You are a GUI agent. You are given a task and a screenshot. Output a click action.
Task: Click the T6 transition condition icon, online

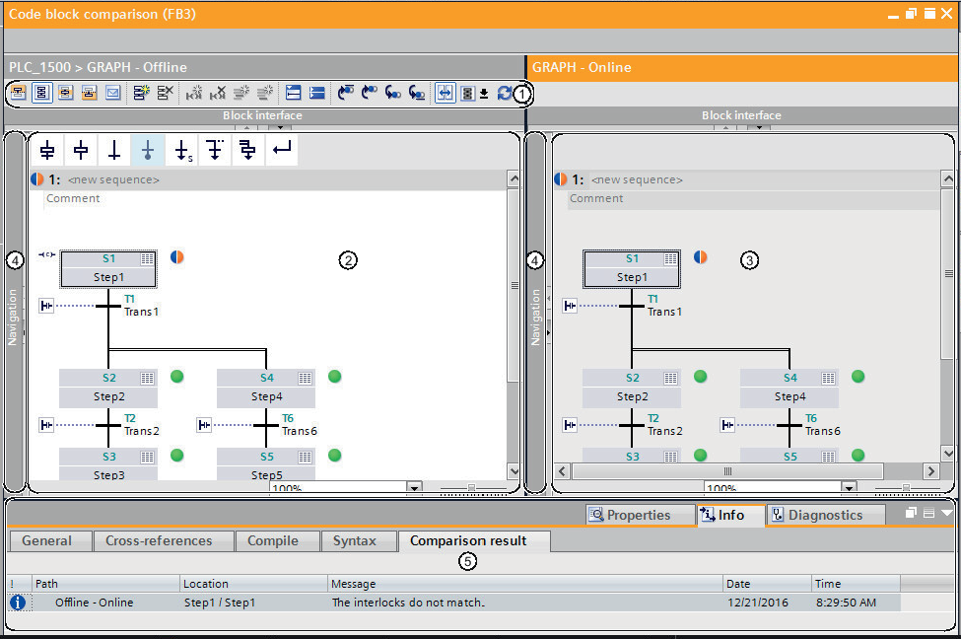[x=728, y=425]
